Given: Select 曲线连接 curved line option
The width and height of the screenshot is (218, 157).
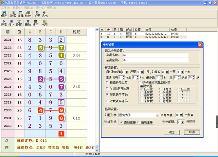Looking at the screenshot, I should 138,122.
